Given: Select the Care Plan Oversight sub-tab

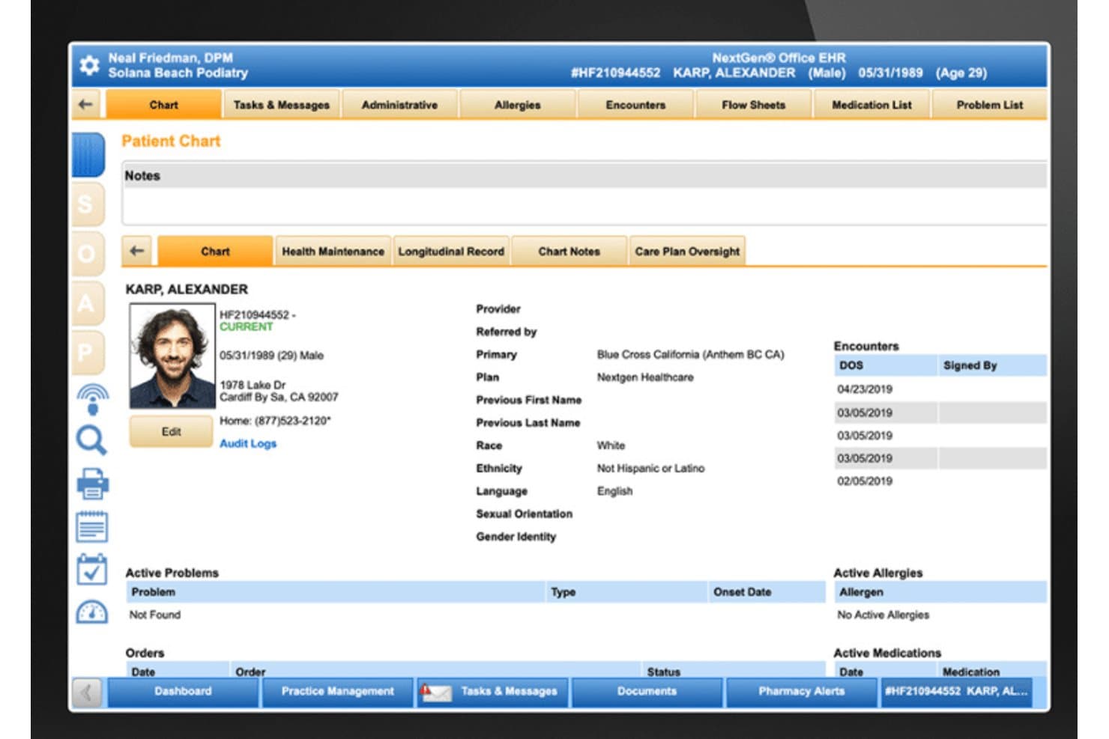Looking at the screenshot, I should [687, 252].
